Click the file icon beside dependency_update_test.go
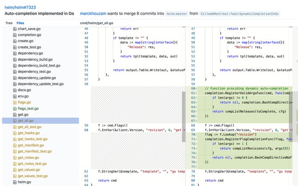The width and height of the screenshot is (298, 186). (15, 84)
